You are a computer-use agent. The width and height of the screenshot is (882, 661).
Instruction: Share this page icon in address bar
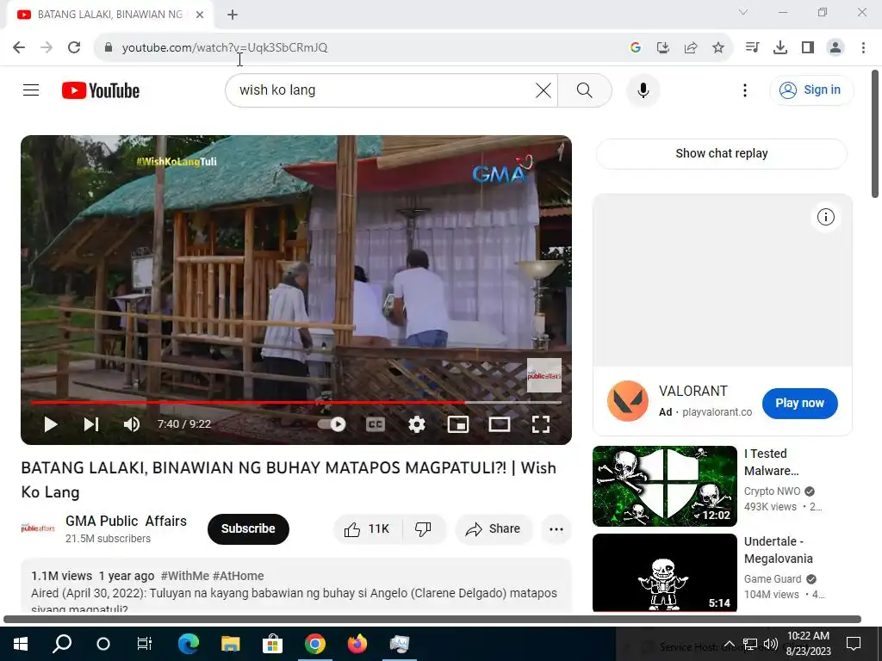pyautogui.click(x=691, y=47)
